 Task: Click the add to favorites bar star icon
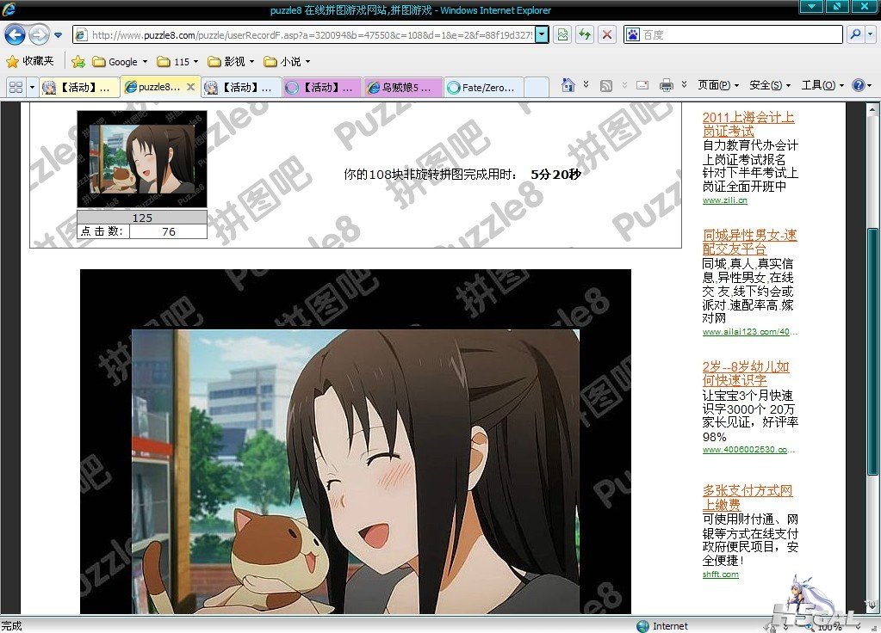coord(78,61)
